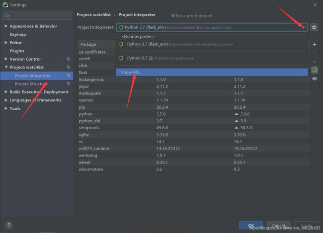Click the help question mark button
Image resolution: width=323 pixels, height=233 pixels.
[x=8, y=225]
